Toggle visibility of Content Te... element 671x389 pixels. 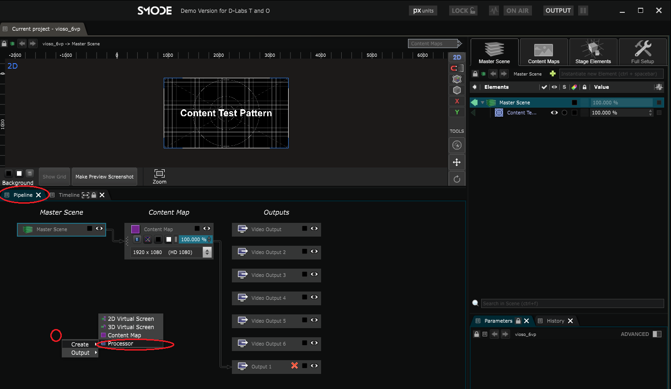coord(554,113)
